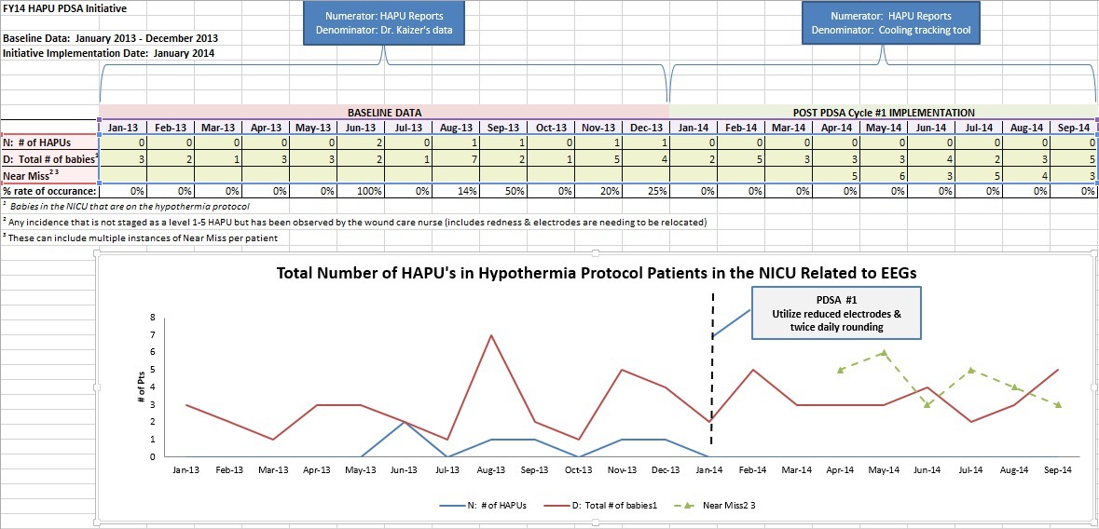Click the Jan-13 column header cell
1099x529 pixels.
point(123,128)
